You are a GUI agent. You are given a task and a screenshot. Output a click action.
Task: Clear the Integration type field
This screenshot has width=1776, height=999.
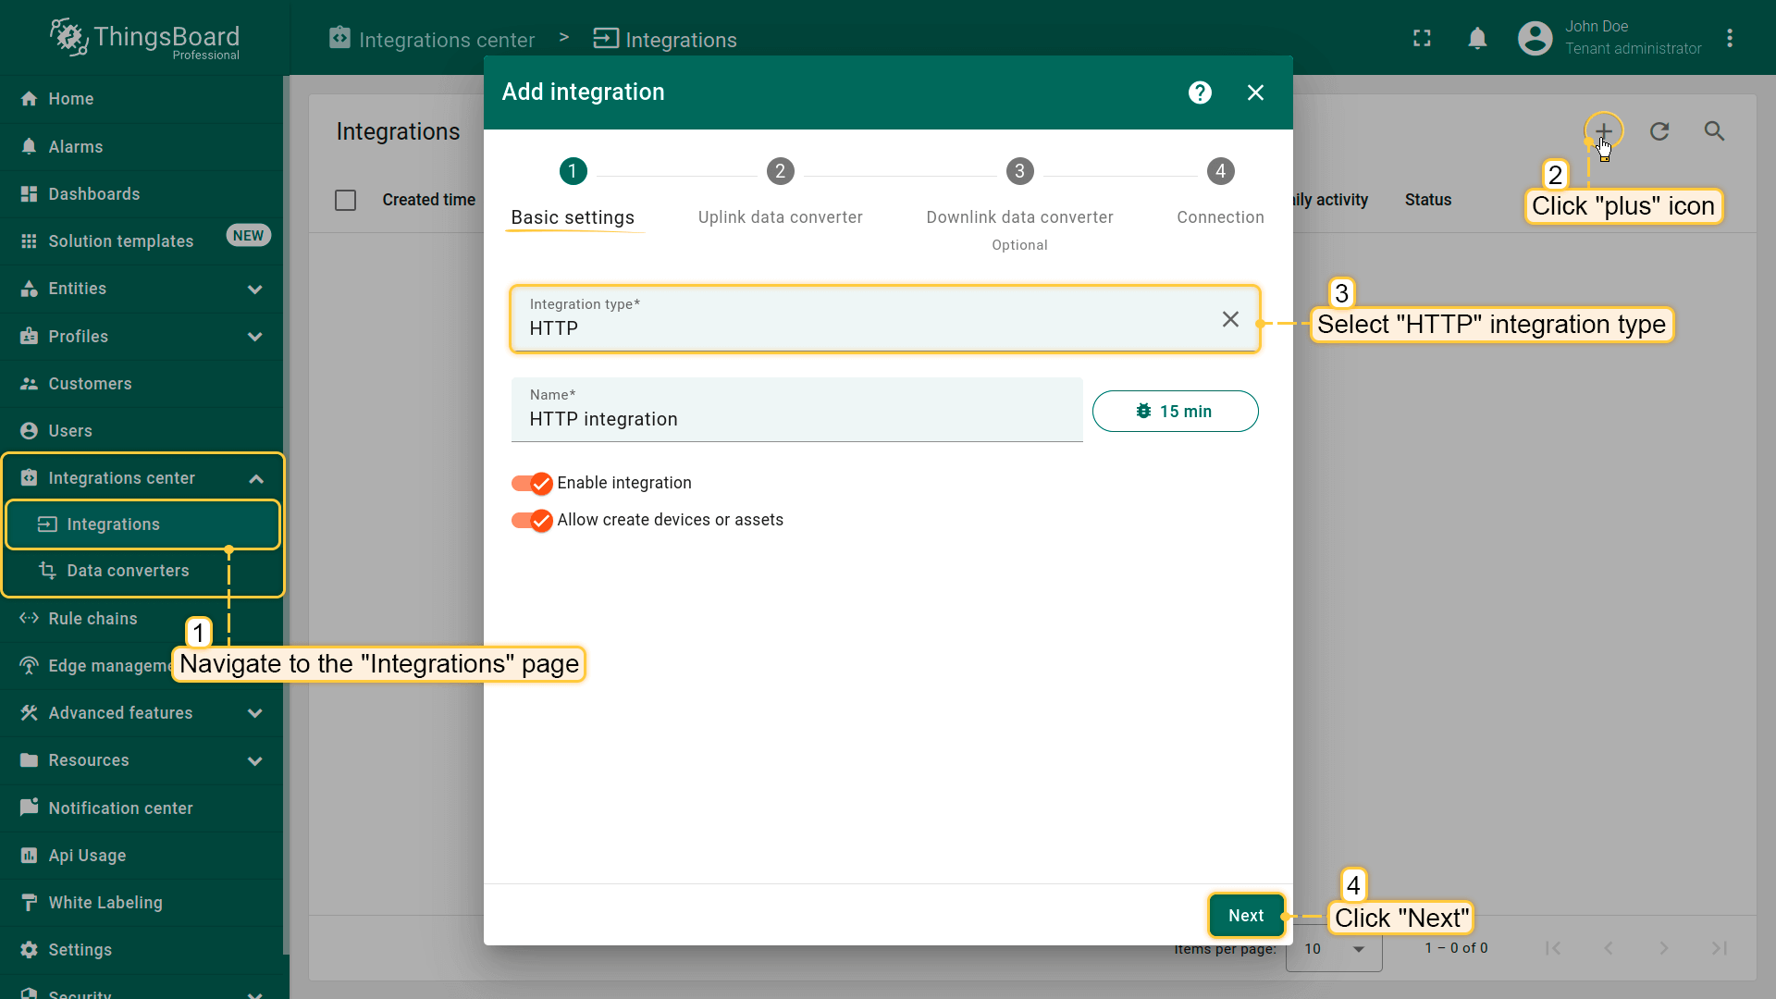pyautogui.click(x=1229, y=319)
